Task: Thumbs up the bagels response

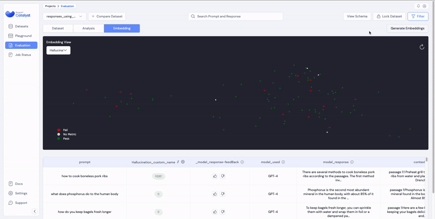Action: pos(215,211)
